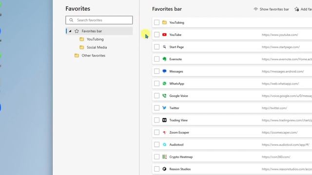Check the YouTubing folder checkbox
This screenshot has width=312, height=175.
[157, 22]
